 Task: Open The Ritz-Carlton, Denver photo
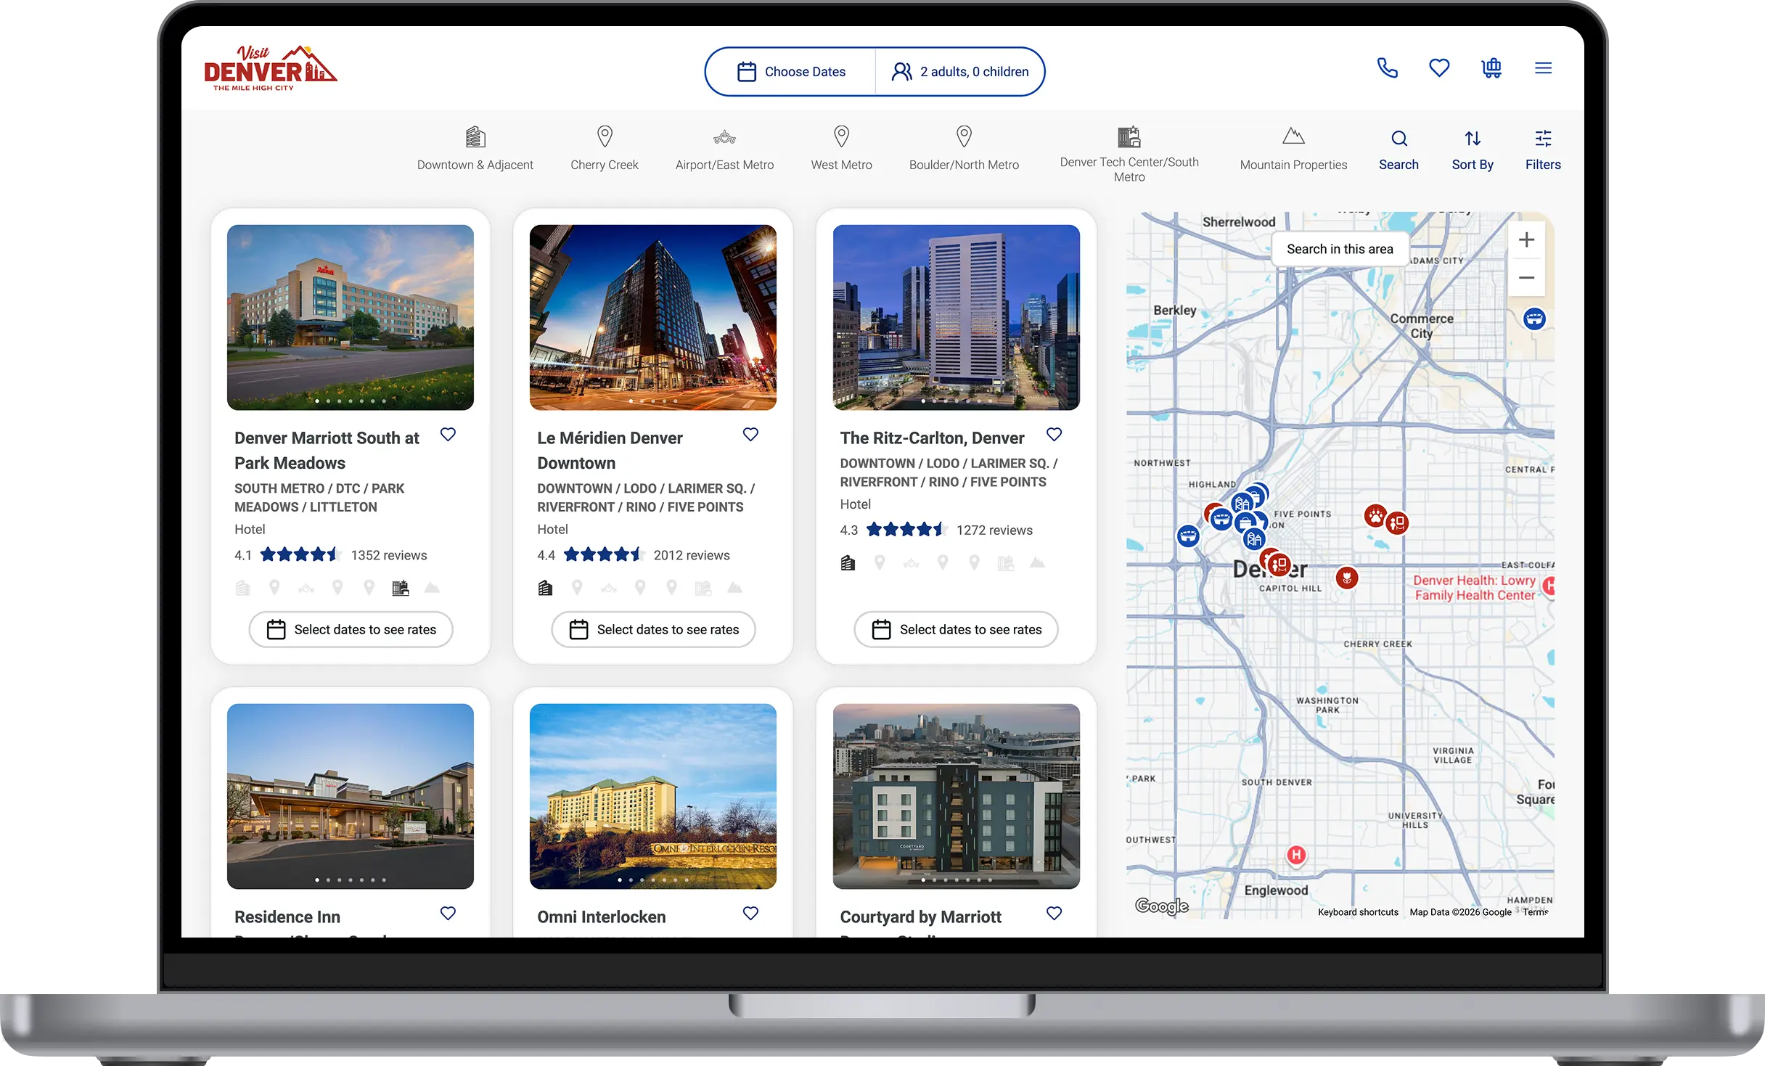(957, 317)
